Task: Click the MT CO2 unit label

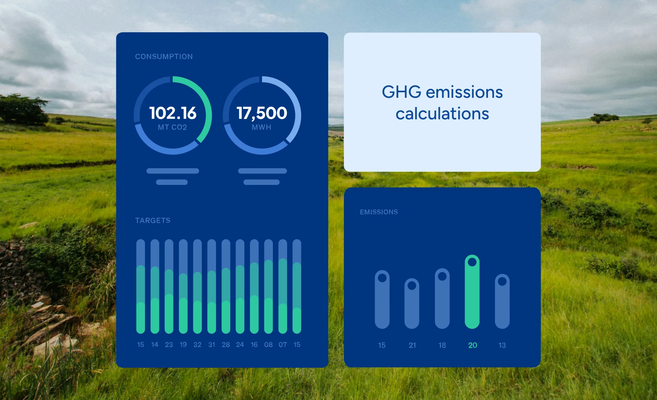Action: pos(172,127)
